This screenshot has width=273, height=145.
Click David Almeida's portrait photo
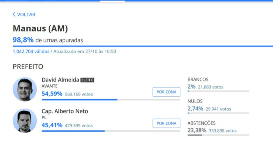tap(25, 89)
